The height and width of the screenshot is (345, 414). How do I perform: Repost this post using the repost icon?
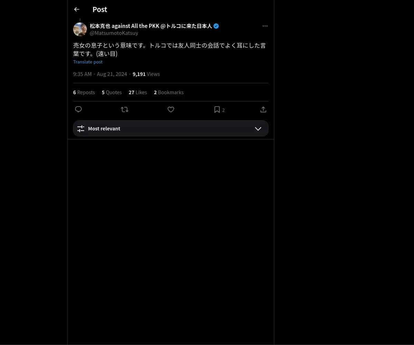pos(125,109)
